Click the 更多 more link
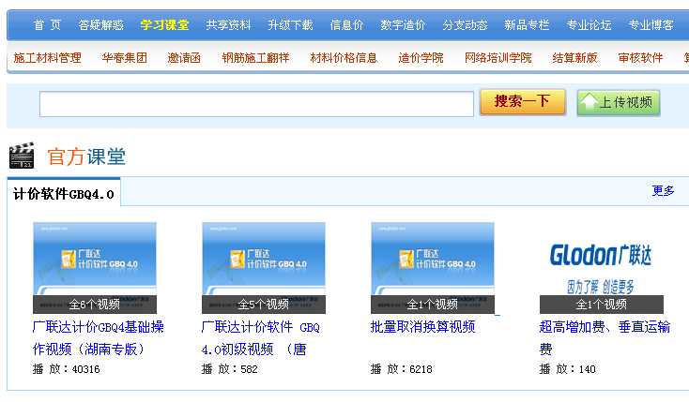The width and height of the screenshot is (689, 402). coord(663,190)
